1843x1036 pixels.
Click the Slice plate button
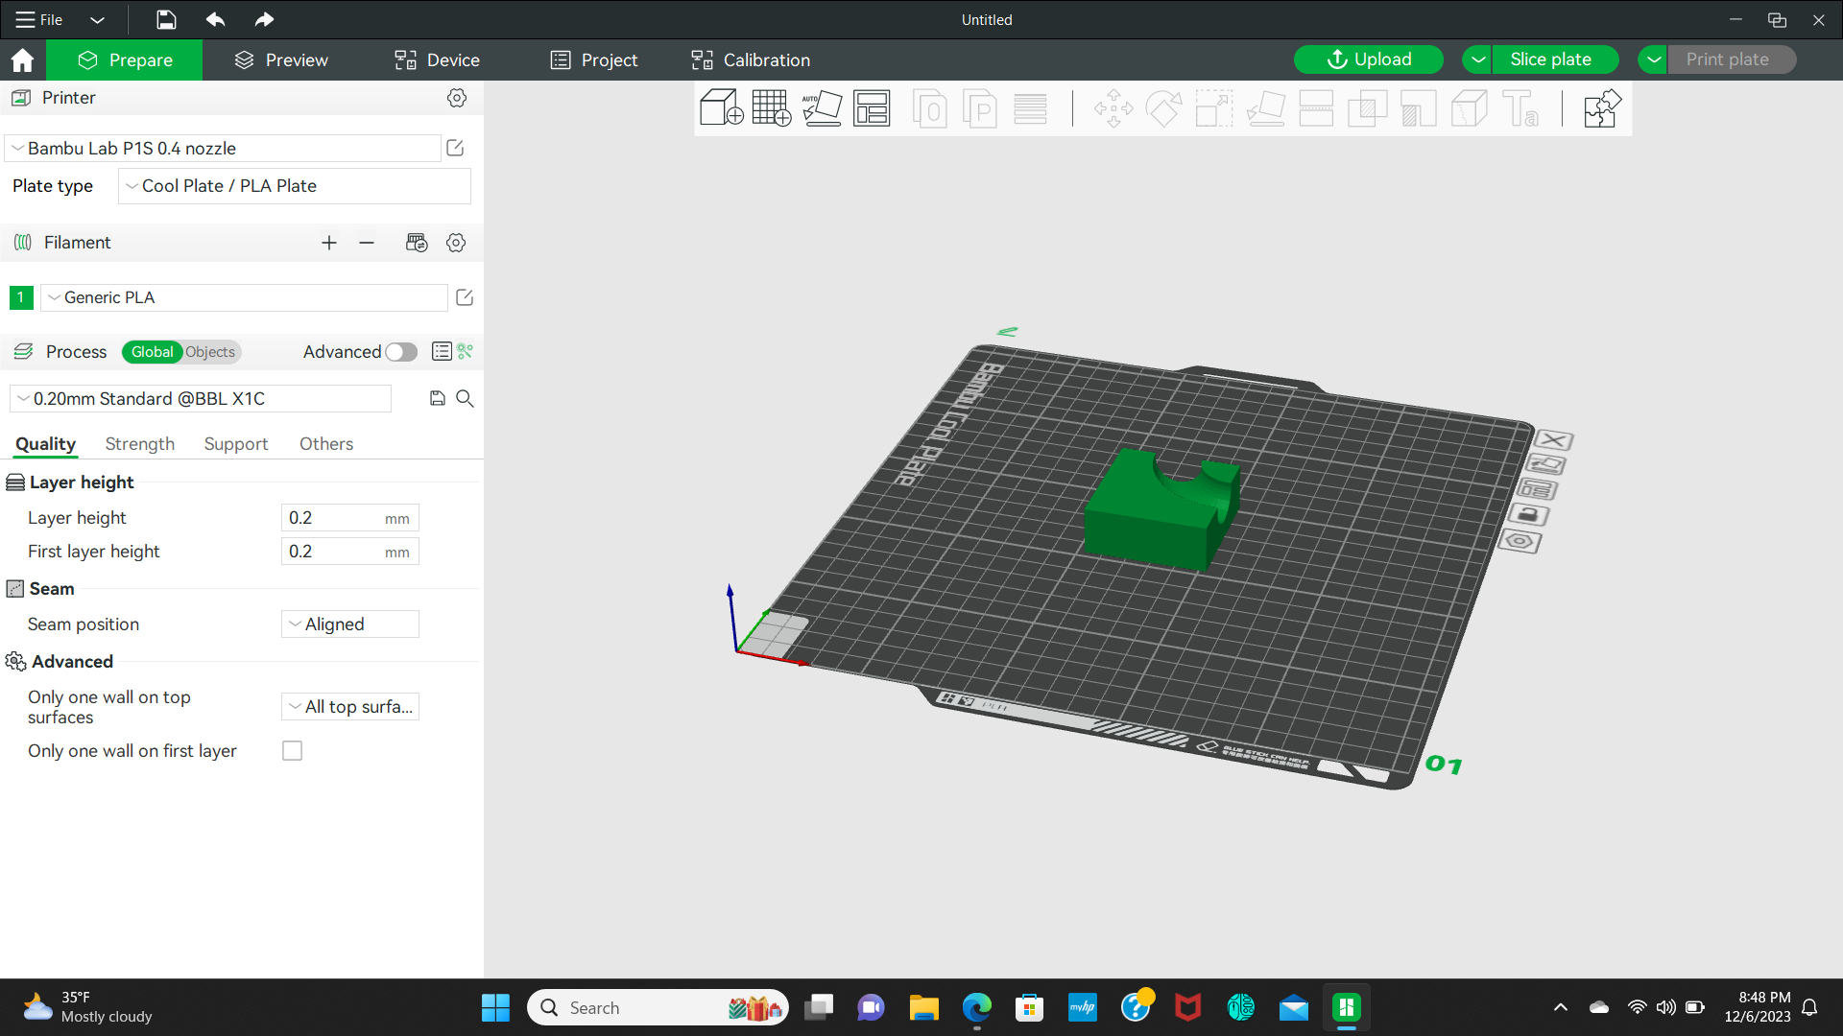coord(1551,59)
